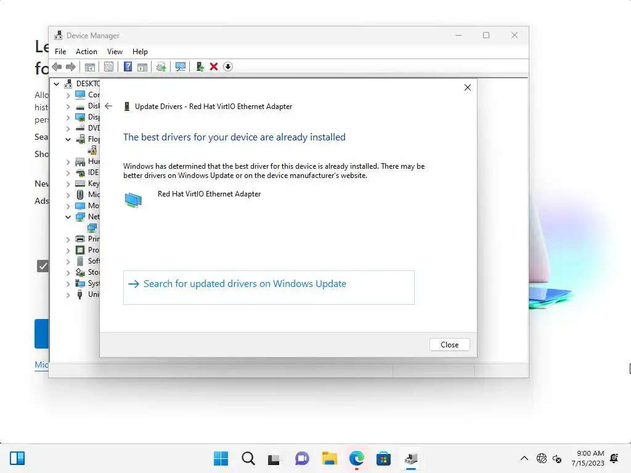Open the View menu
This screenshot has height=473, width=631.
coord(115,52)
